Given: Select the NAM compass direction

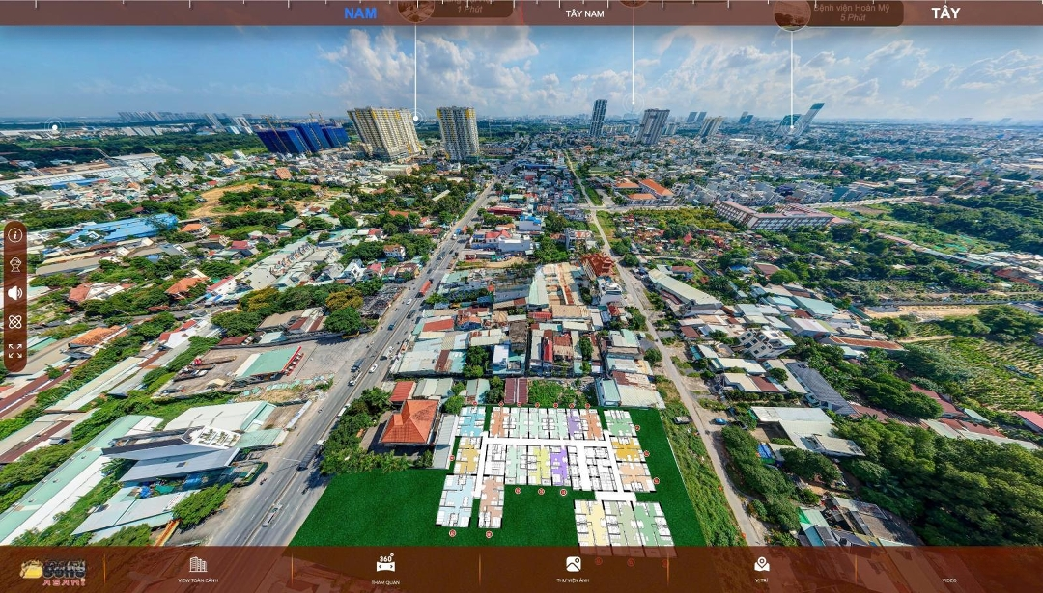Looking at the screenshot, I should 360,13.
